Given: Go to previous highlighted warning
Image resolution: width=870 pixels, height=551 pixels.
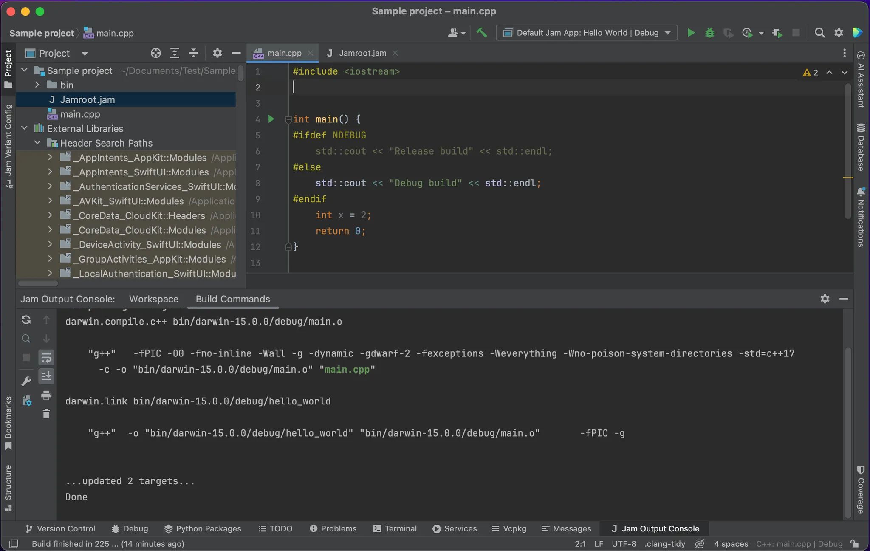Looking at the screenshot, I should tap(829, 73).
